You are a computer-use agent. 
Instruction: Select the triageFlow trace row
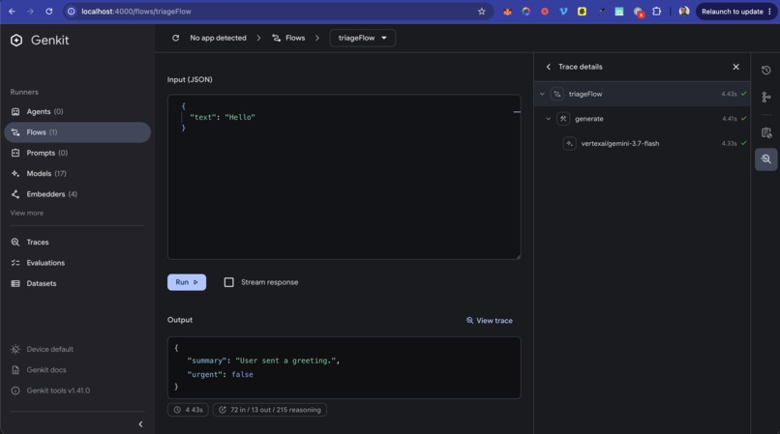[643, 94]
